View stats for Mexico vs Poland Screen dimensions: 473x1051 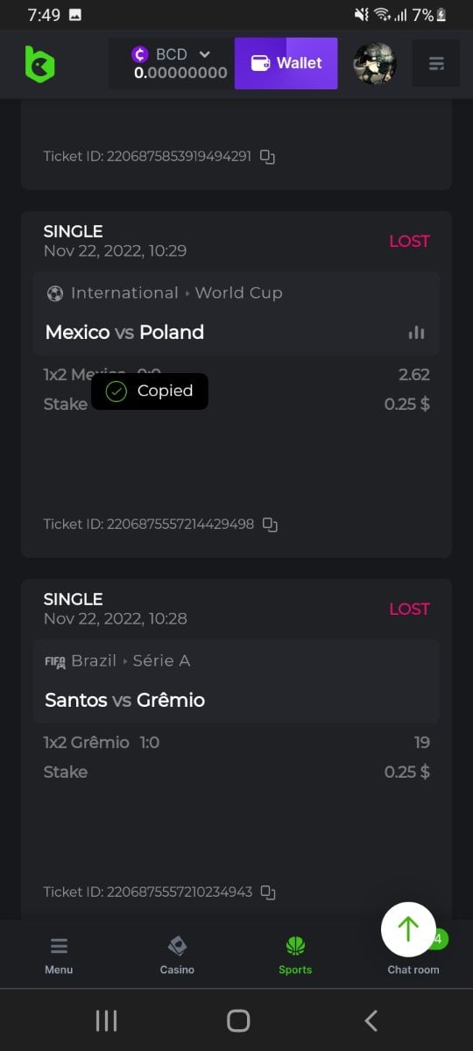pos(417,332)
